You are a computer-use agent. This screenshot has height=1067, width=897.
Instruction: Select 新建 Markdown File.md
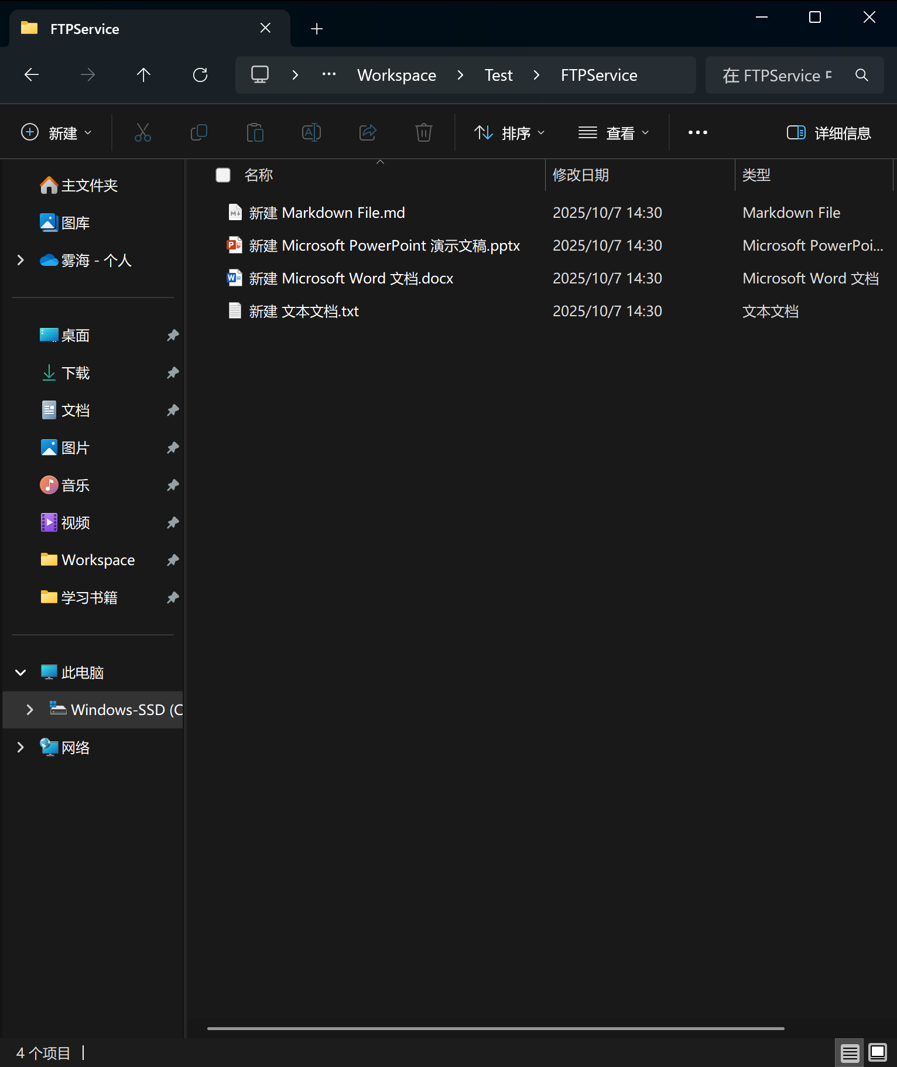tap(327, 213)
